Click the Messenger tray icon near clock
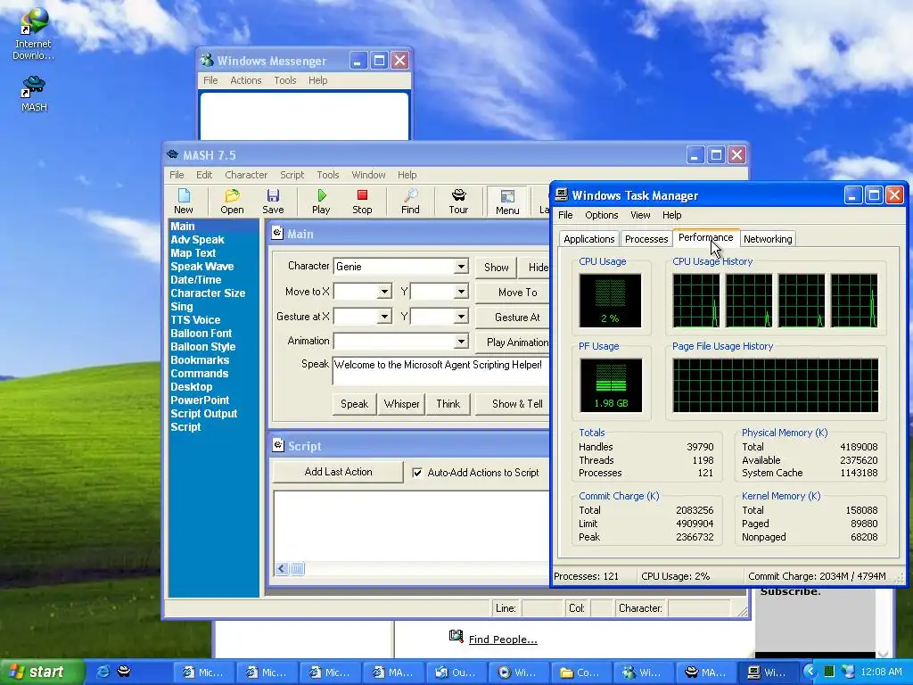This screenshot has height=685, width=913. coord(848,672)
